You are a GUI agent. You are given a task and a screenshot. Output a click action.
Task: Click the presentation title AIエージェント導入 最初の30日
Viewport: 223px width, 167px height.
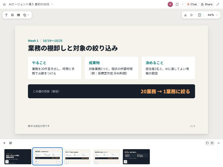point(29,4)
